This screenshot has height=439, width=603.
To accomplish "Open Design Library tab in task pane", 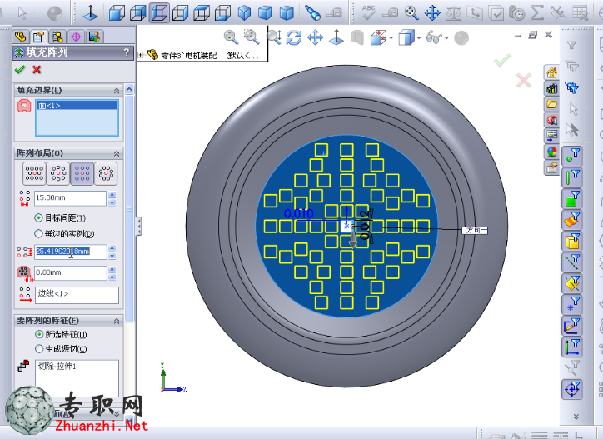I will [552, 88].
